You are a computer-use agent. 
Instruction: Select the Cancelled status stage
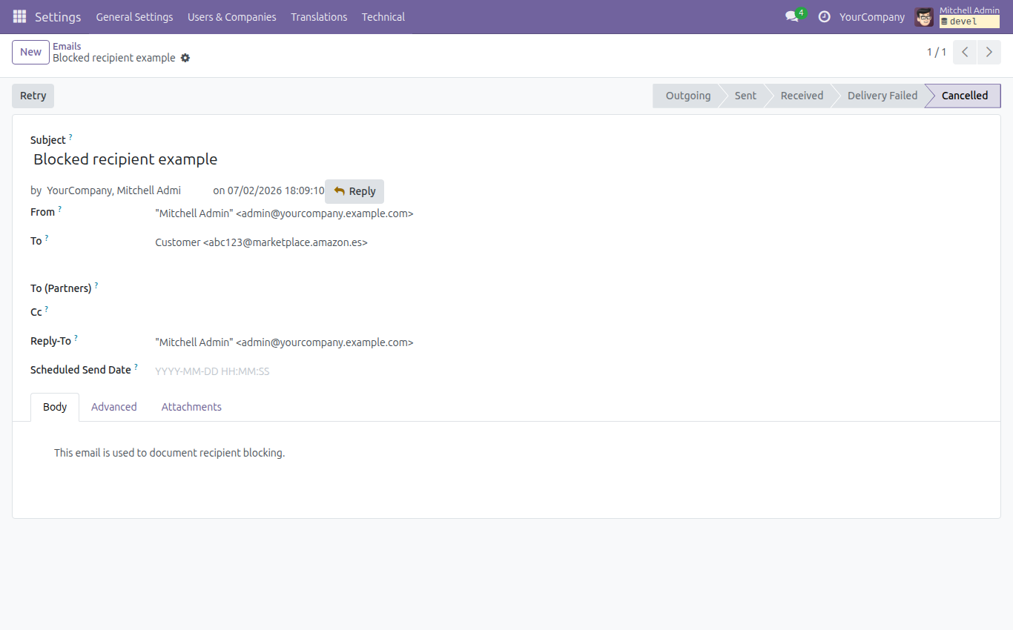[964, 96]
